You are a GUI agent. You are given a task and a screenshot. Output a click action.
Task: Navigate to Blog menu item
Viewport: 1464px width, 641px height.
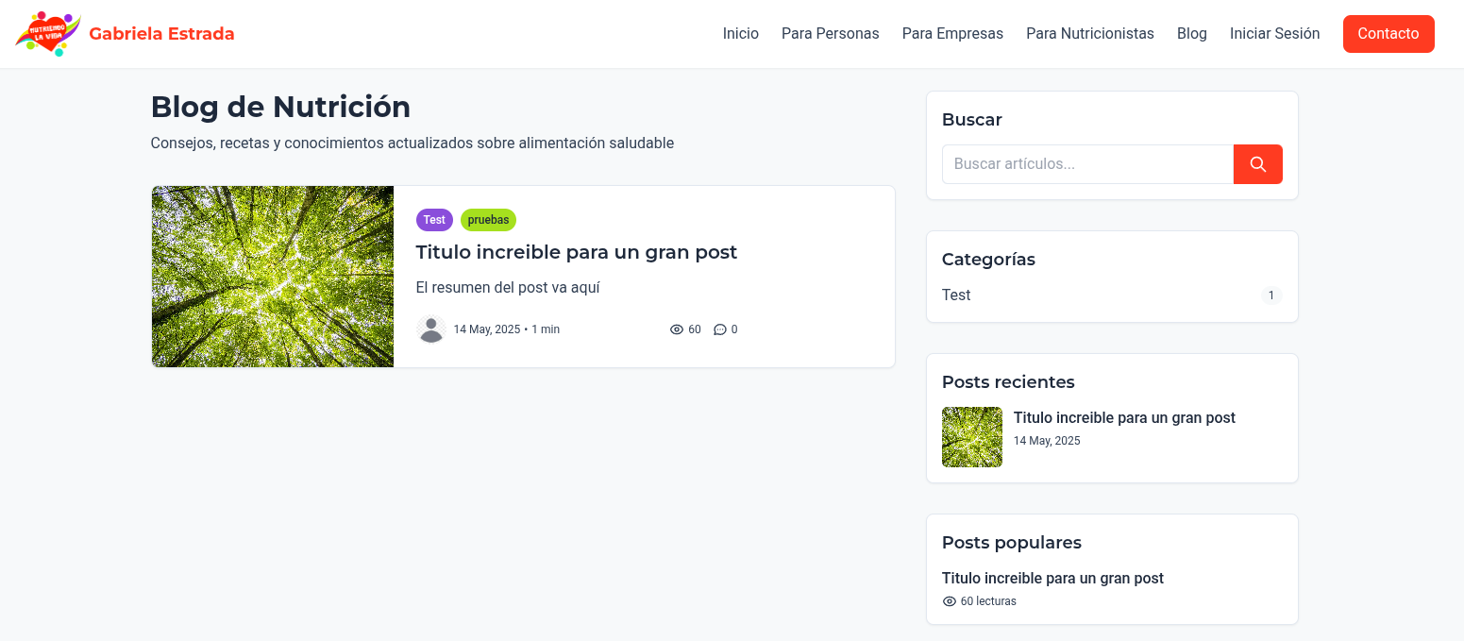tap(1191, 34)
